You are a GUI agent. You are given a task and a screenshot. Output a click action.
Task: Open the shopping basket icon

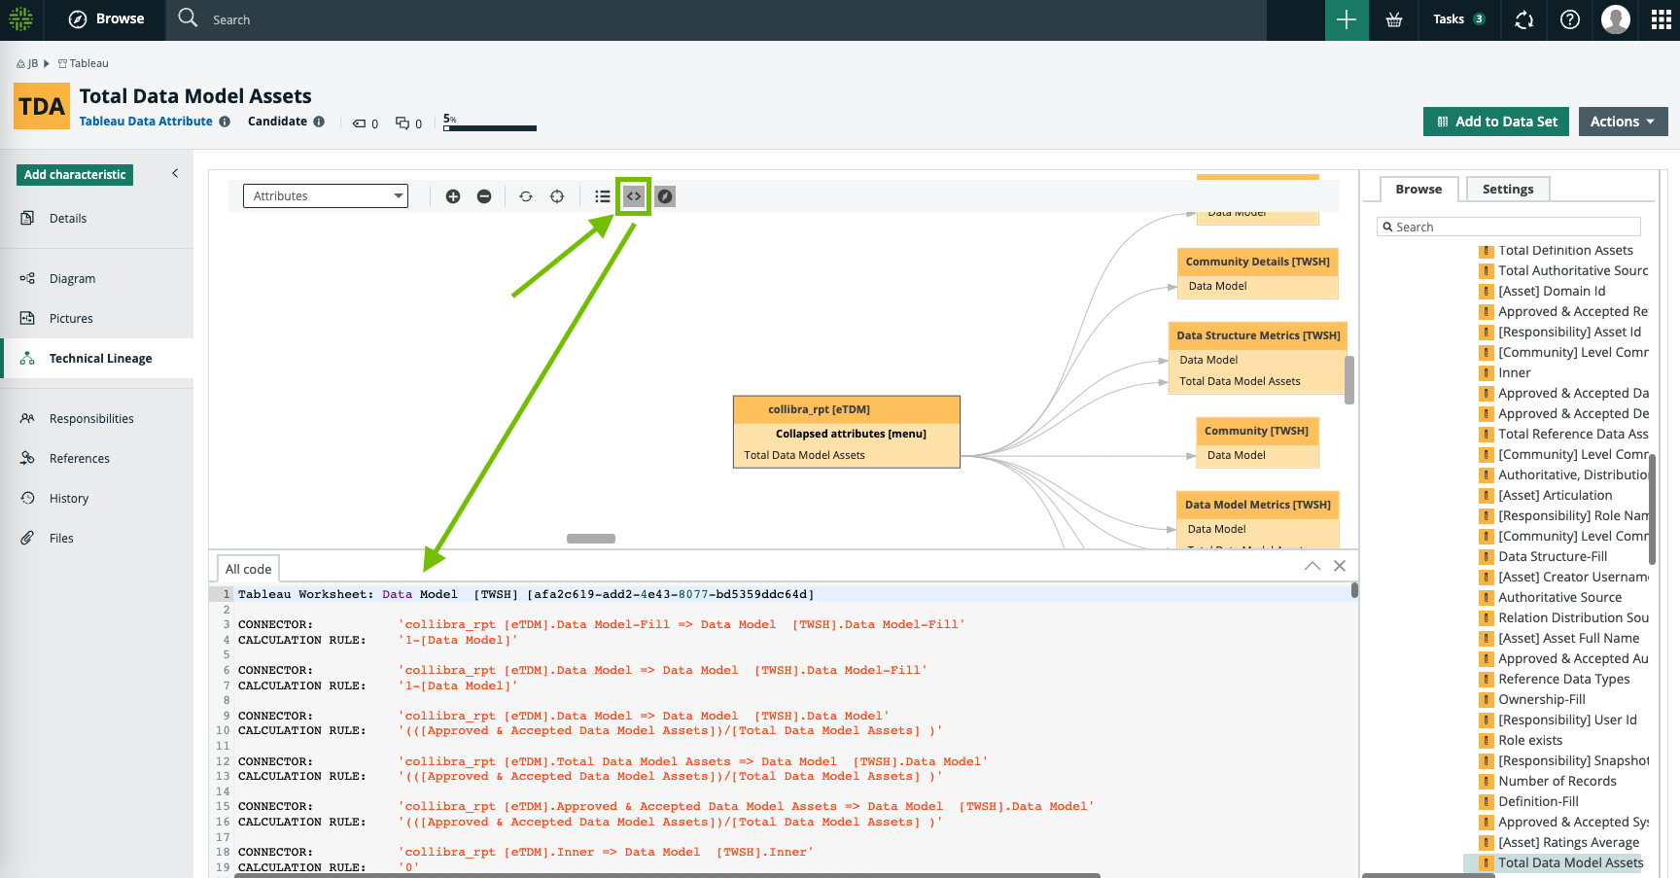point(1394,19)
